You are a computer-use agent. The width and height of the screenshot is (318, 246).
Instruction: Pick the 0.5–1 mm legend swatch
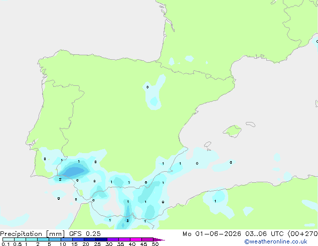tap(20, 239)
